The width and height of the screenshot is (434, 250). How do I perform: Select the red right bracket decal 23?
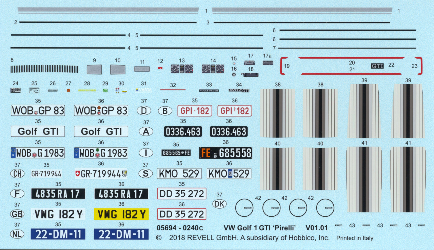tap(419, 66)
